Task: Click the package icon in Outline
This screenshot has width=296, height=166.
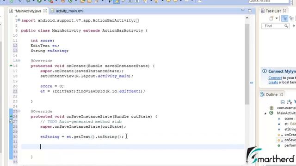Action: (271, 108)
